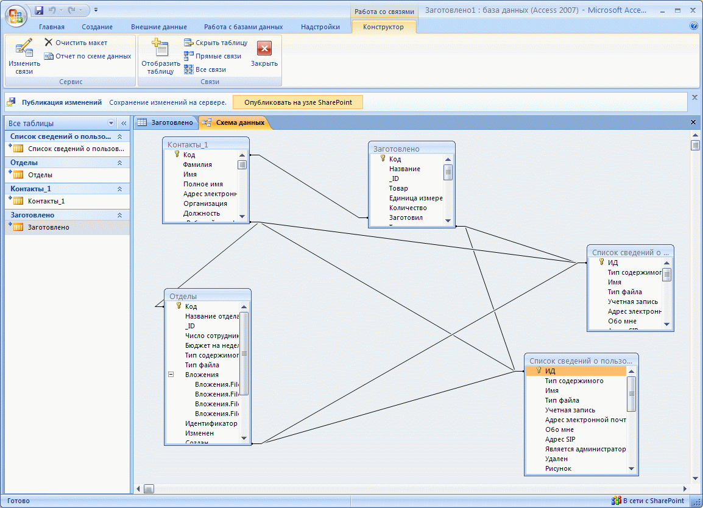Click Опубликовать на узле SharePoint button
703x508 pixels.
click(298, 102)
